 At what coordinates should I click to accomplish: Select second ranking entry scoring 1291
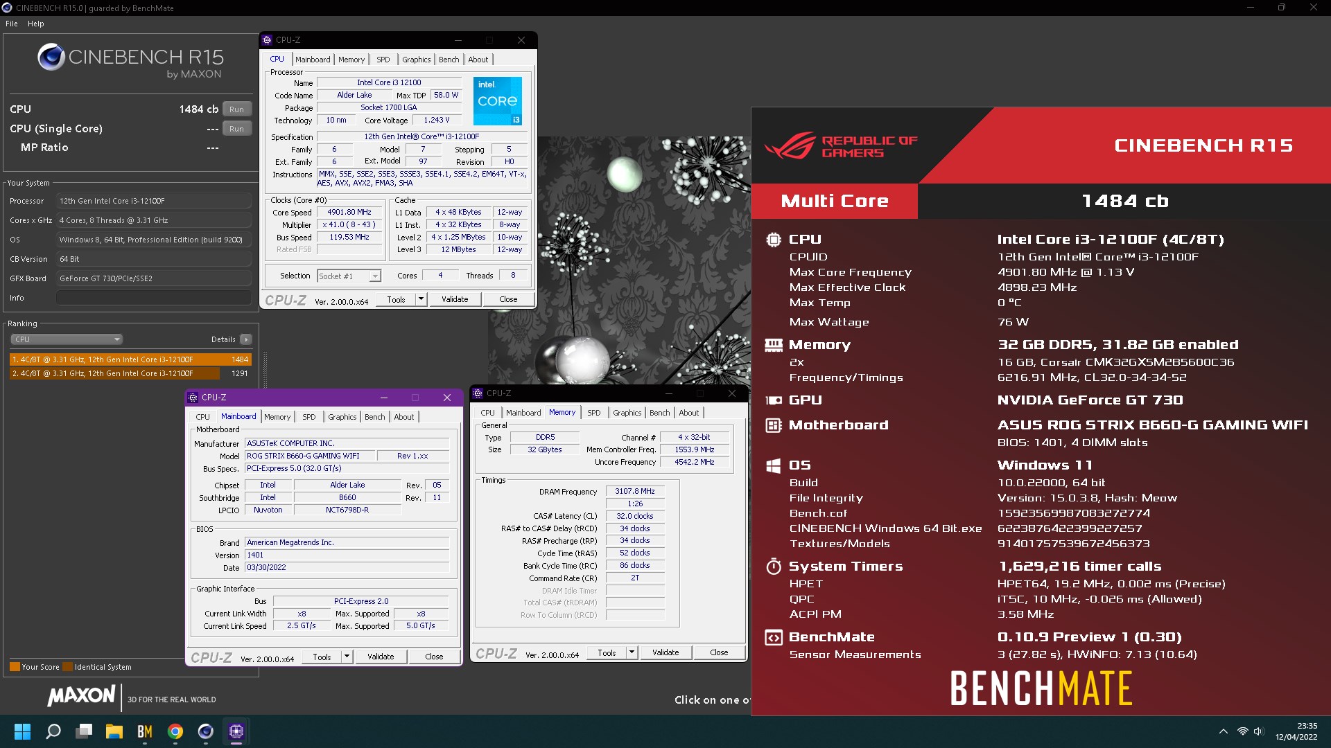[x=130, y=373]
